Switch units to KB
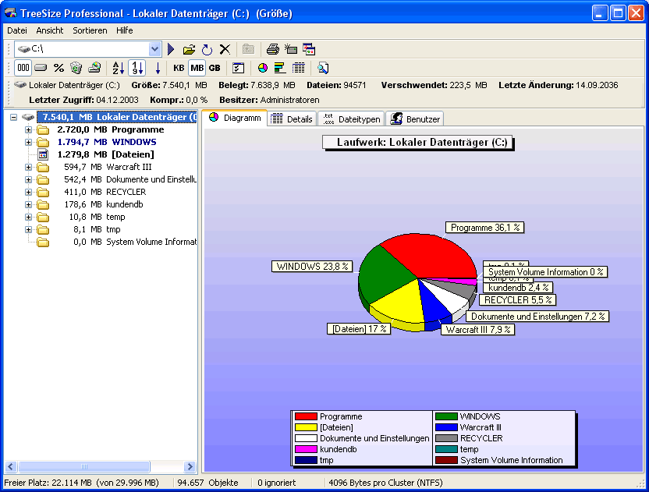Viewport: 649px width, 492px height. (x=179, y=68)
